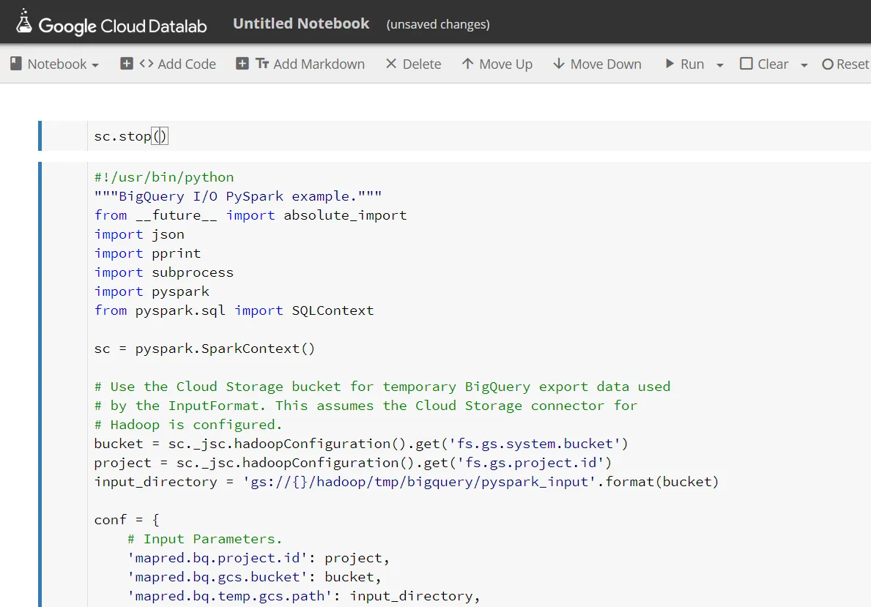Click the Google Cloud Datalab flask logo
This screenshot has height=607, width=871.
[x=24, y=22]
